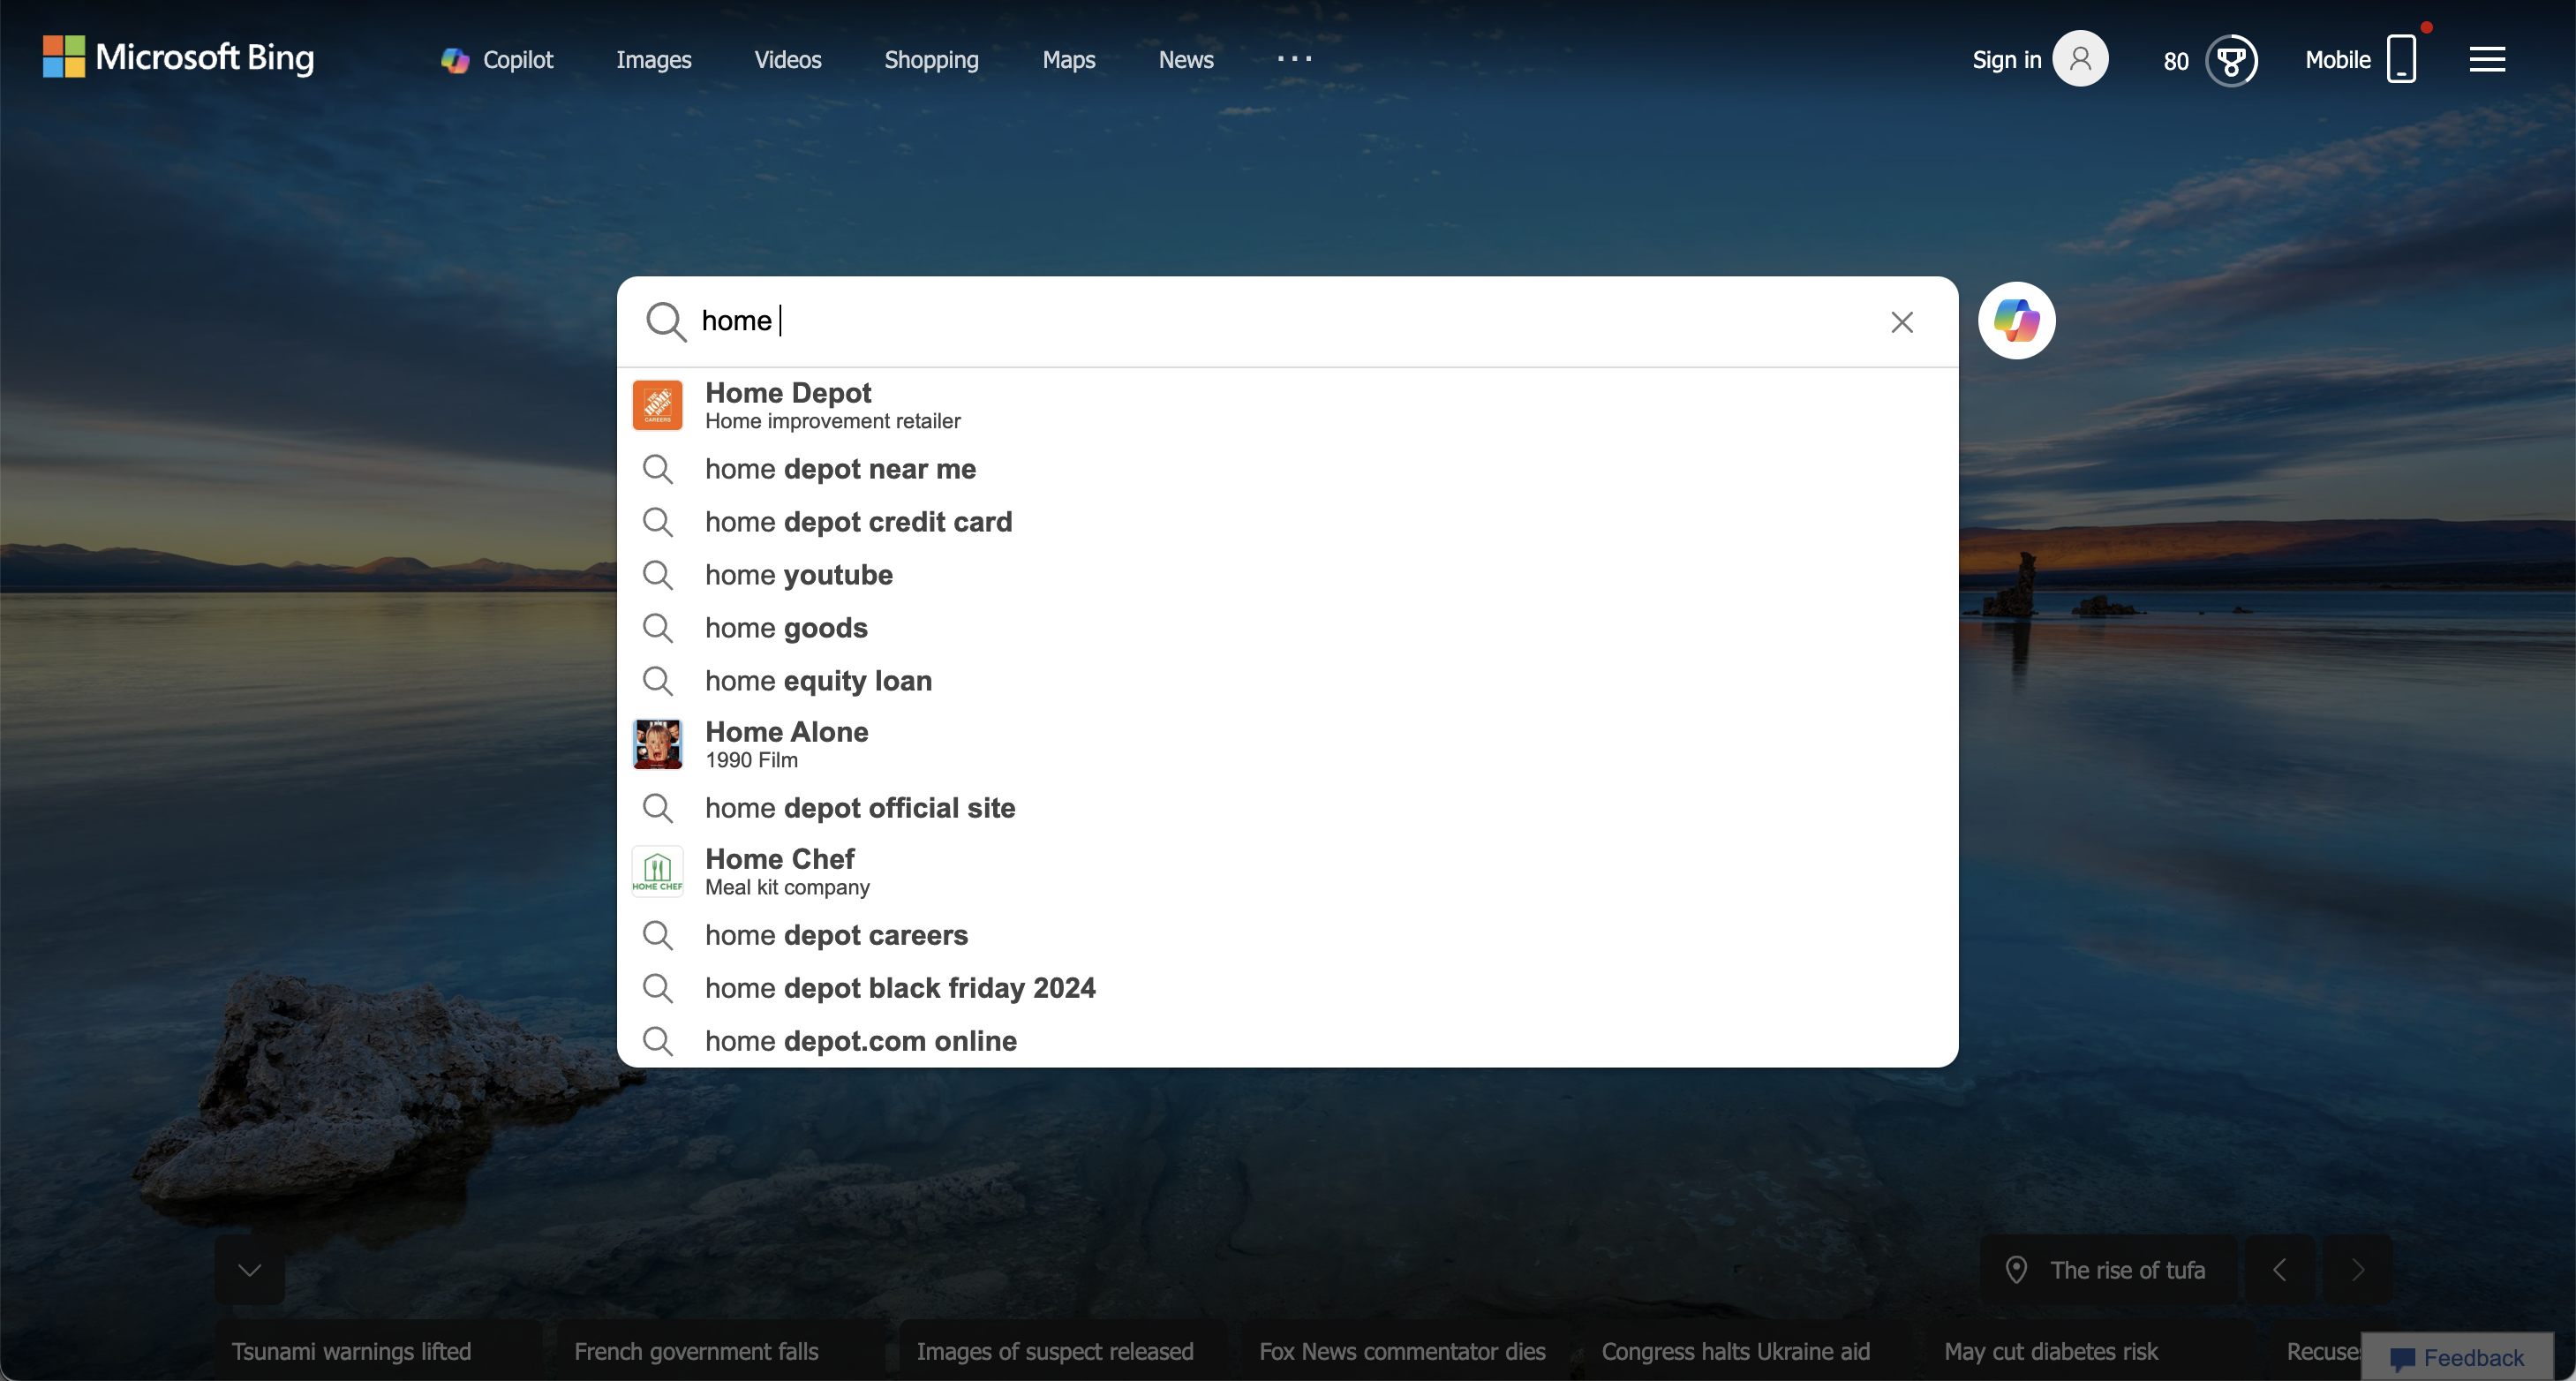2576x1381 pixels.
Task: Open French government falls news story
Action: pos(696,1352)
